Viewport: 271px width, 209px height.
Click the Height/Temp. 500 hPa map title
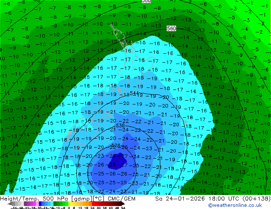[35, 199]
